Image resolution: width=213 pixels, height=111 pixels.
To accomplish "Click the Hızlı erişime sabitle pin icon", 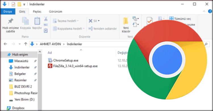I will click(11, 21).
